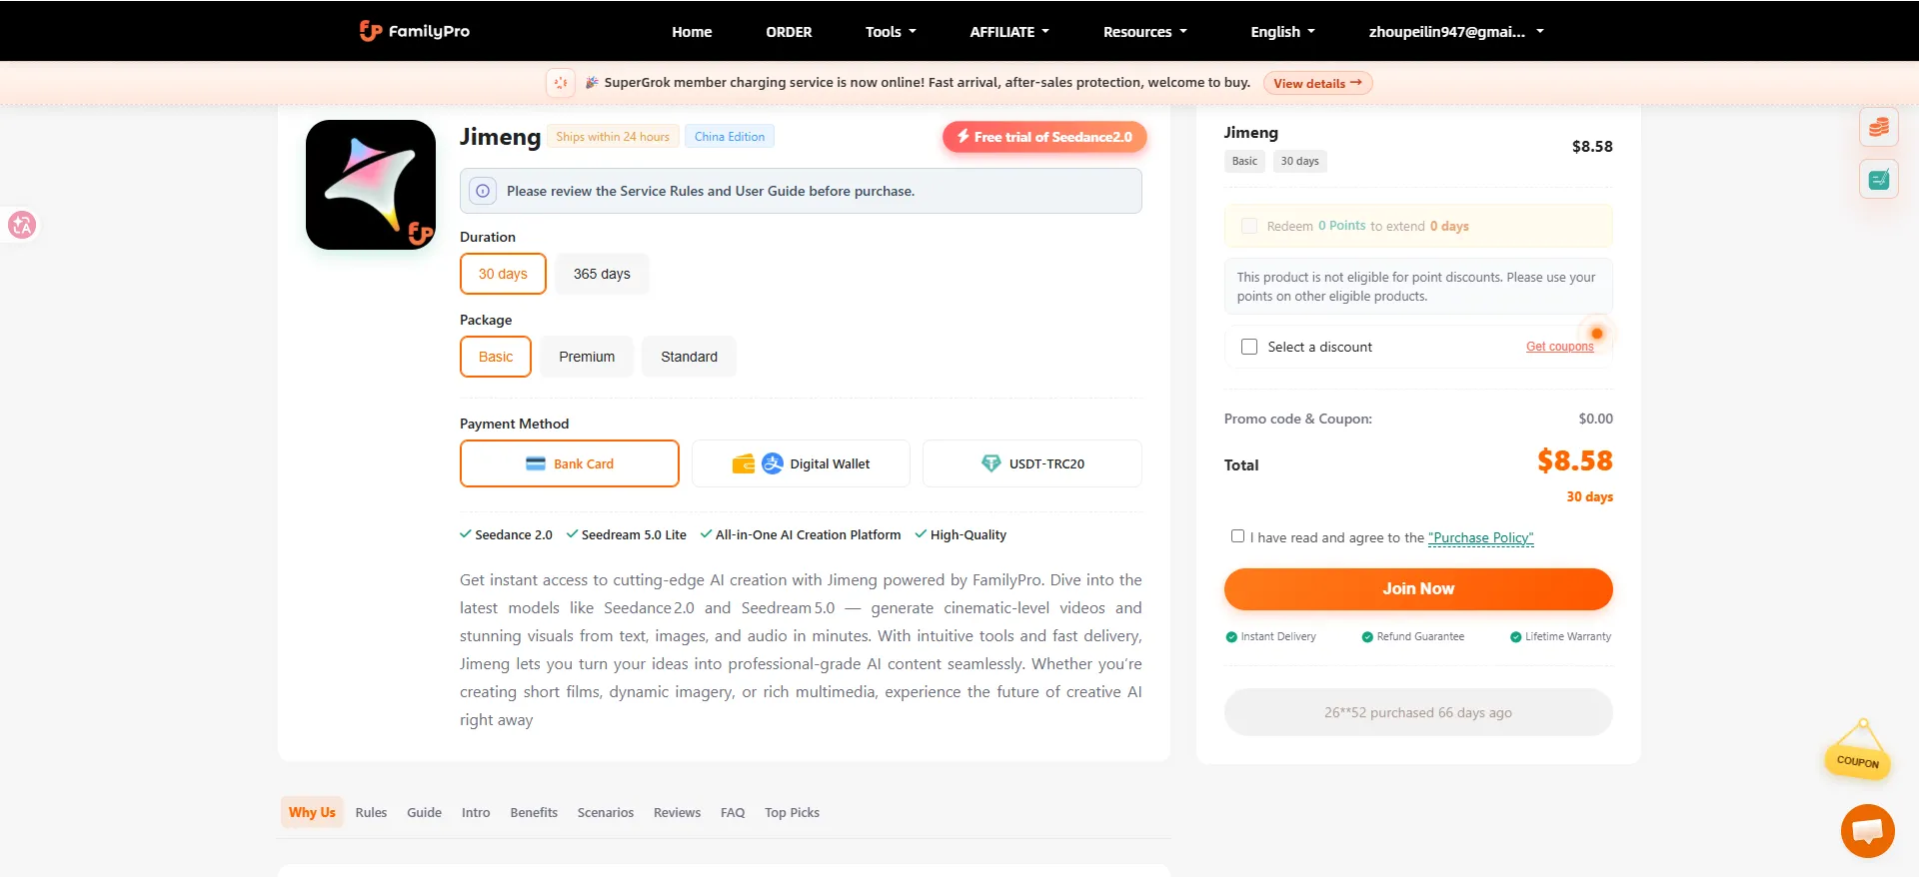Screen dimensions: 1919x877
Task: Click the info icon in the Service Rules notice
Action: point(483,191)
